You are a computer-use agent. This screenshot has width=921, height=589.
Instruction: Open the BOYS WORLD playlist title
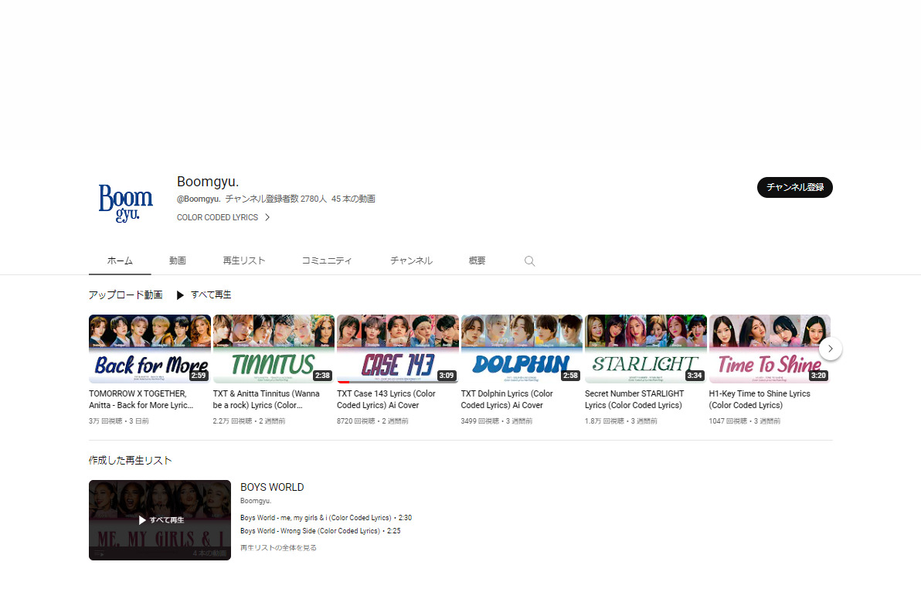point(272,487)
